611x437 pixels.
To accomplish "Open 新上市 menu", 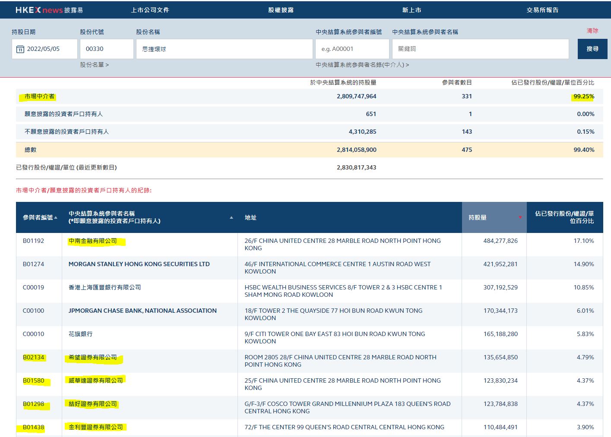I will 412,10.
